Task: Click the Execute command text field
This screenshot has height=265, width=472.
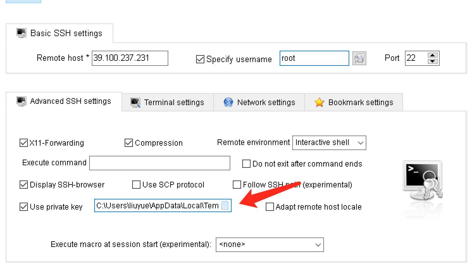Action: pos(160,163)
